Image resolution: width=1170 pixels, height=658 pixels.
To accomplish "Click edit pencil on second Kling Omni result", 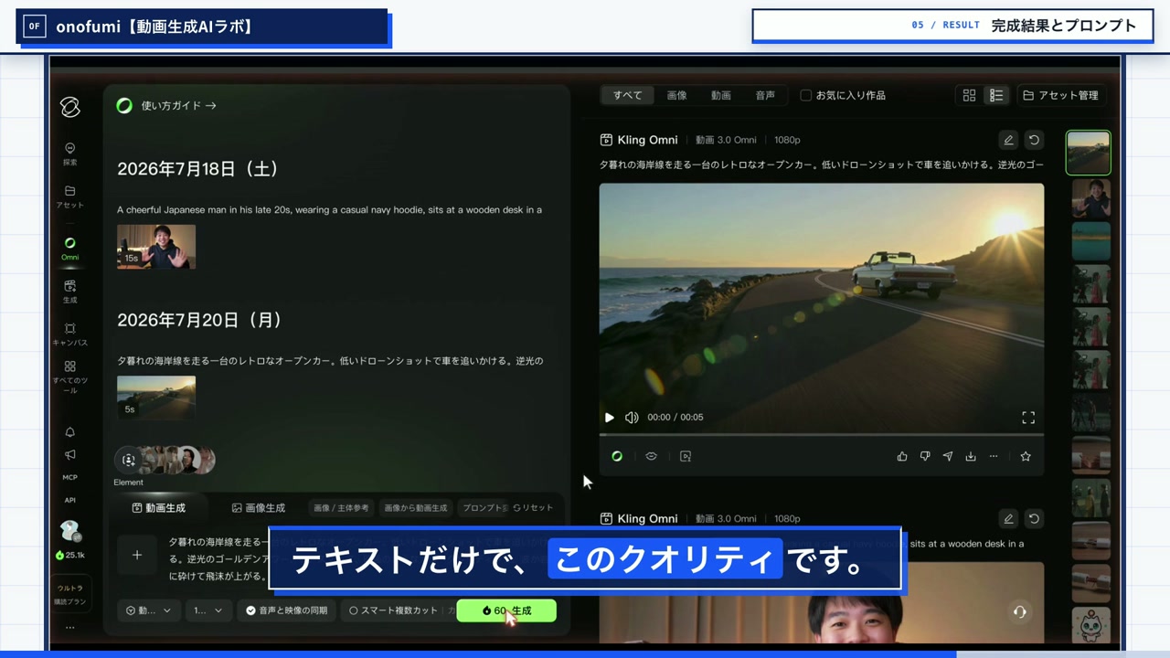I will 1008,518.
